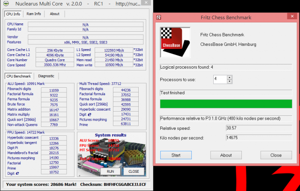This screenshot has height=191, width=300.
Task: Start the Fritz Chess benchmark
Action: (x=176, y=155)
